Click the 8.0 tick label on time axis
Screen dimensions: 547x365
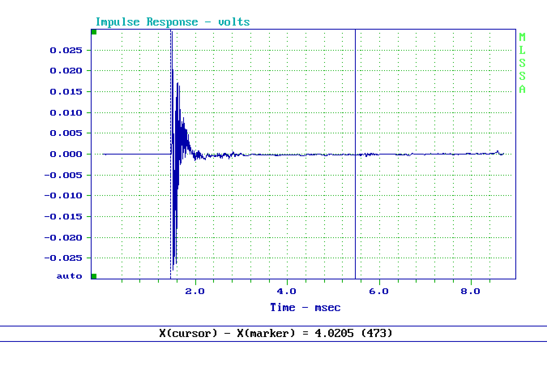pyautogui.click(x=470, y=291)
